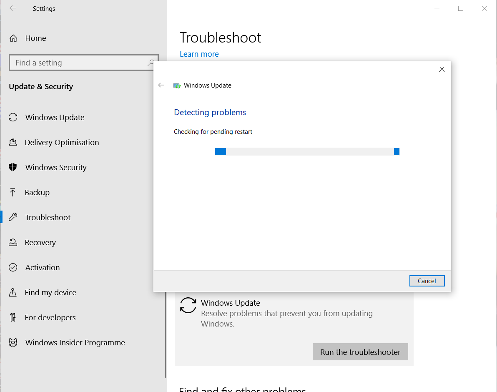Open the Home icon in sidebar
The width and height of the screenshot is (497, 392).
[13, 38]
